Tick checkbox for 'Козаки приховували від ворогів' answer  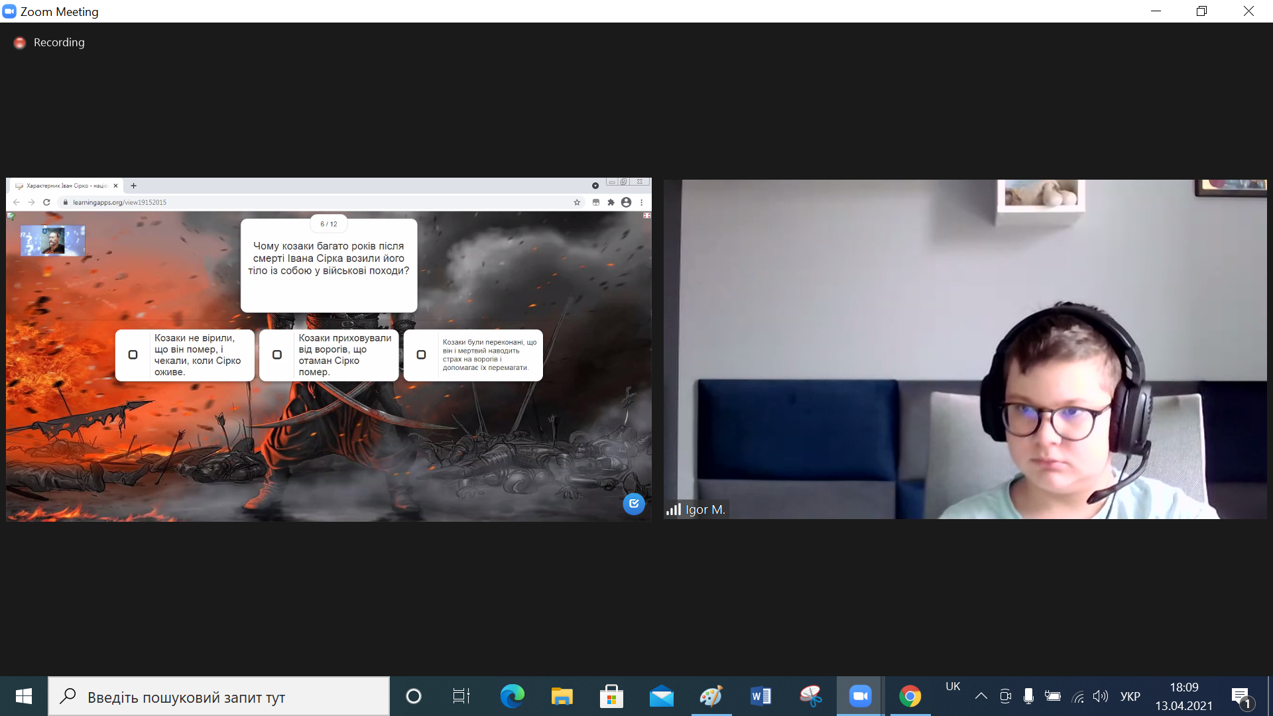coord(277,355)
